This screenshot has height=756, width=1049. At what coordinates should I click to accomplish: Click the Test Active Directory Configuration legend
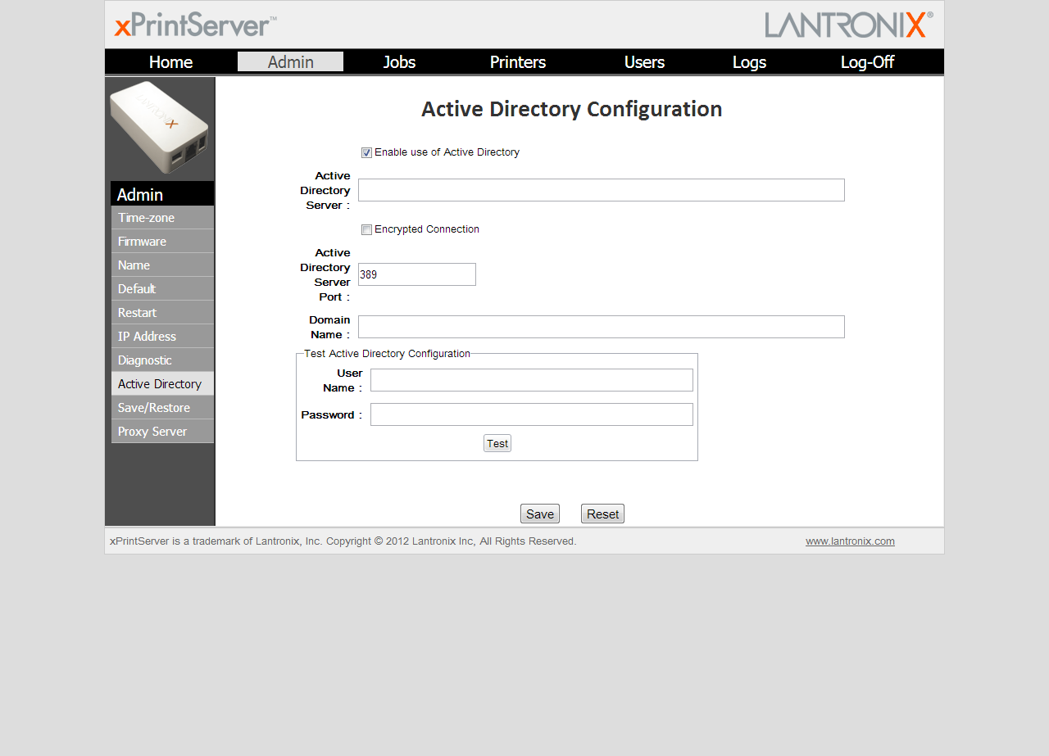click(387, 354)
